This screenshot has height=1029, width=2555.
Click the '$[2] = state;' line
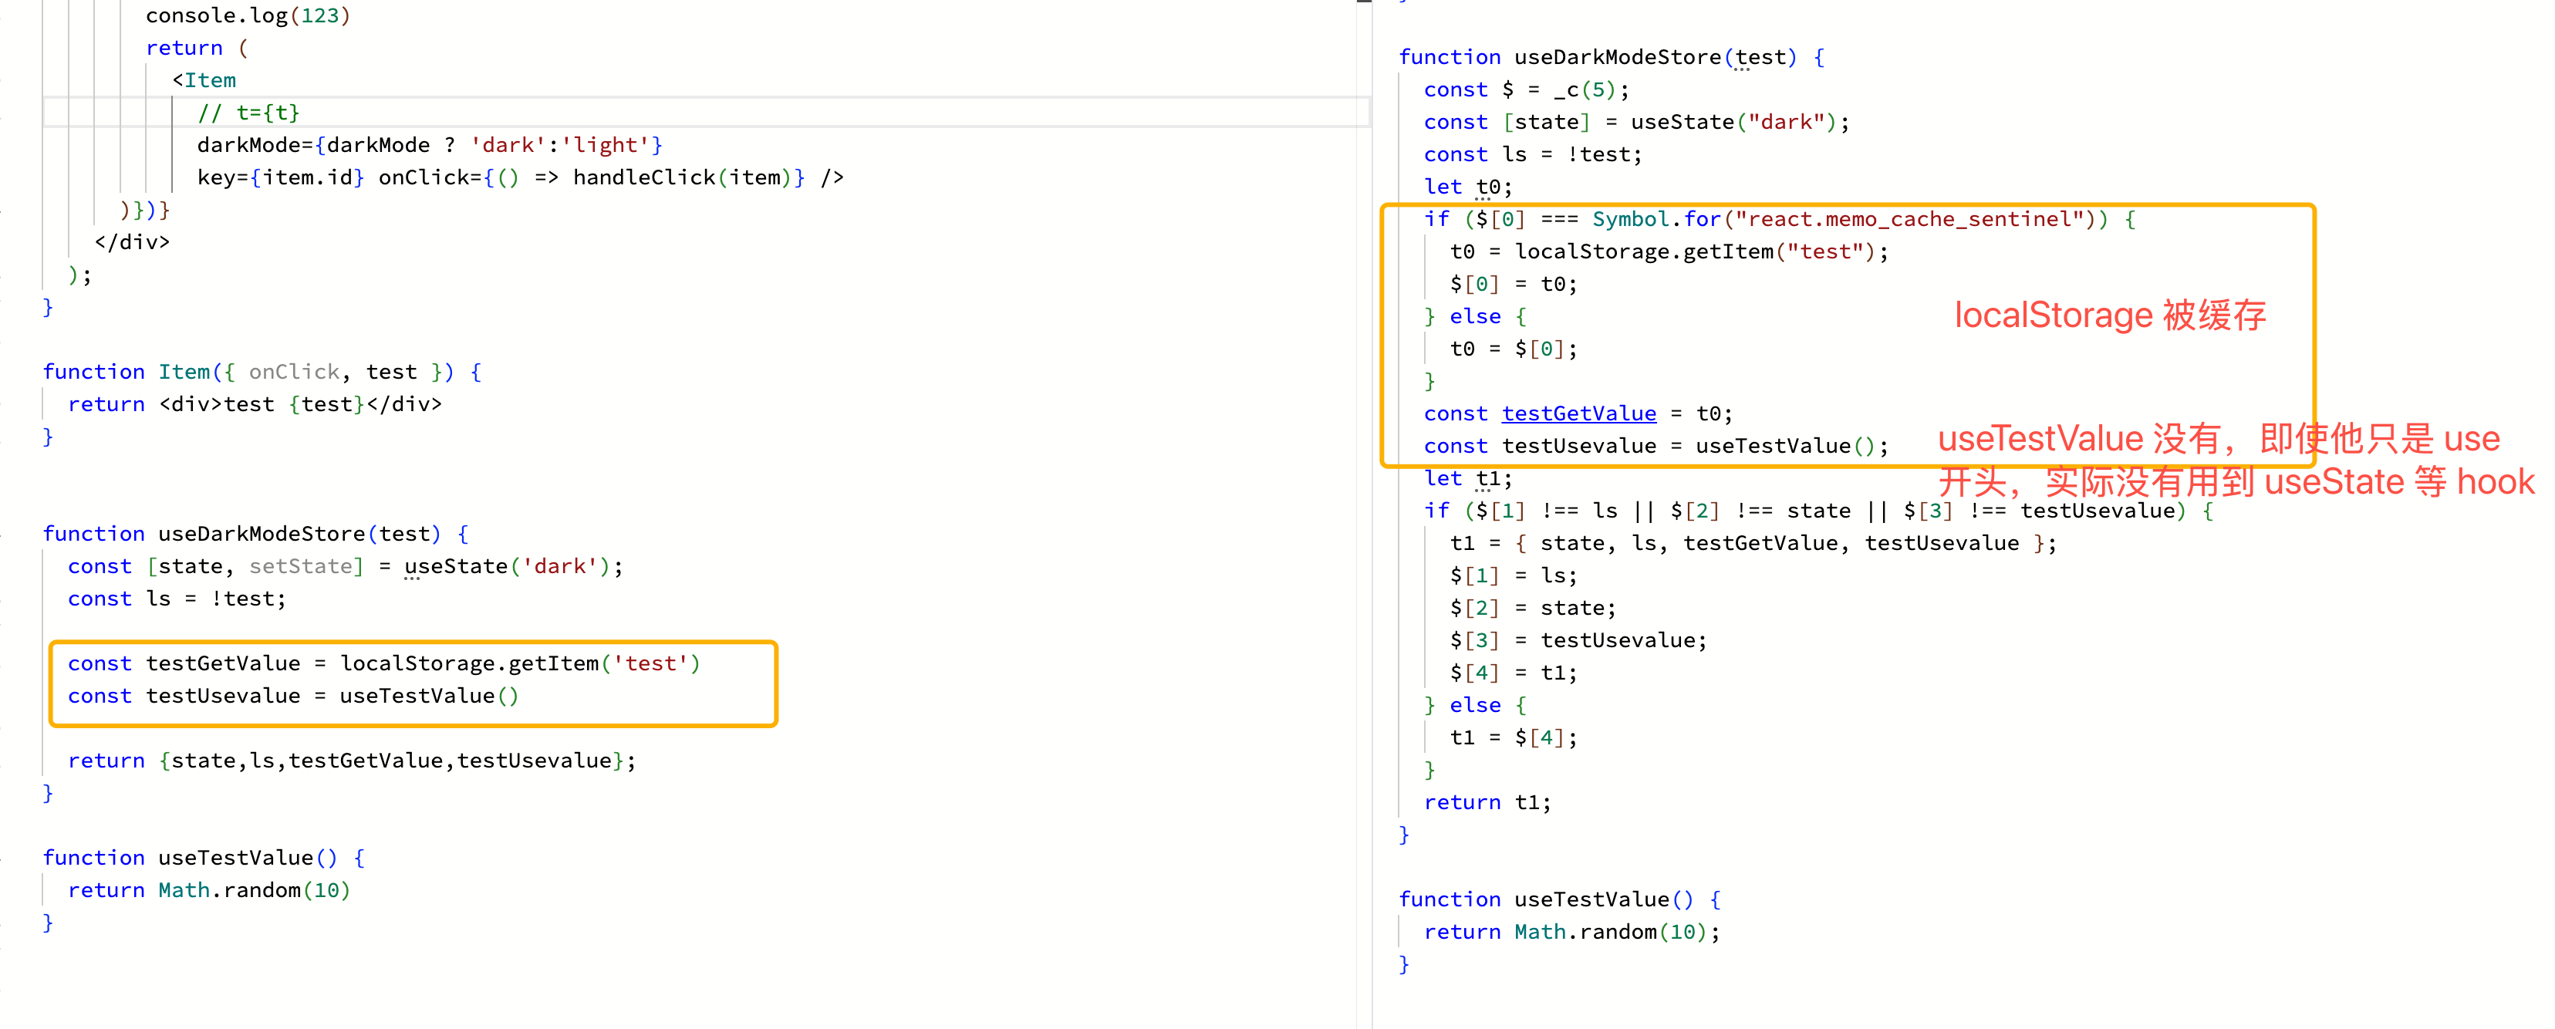tap(1532, 608)
